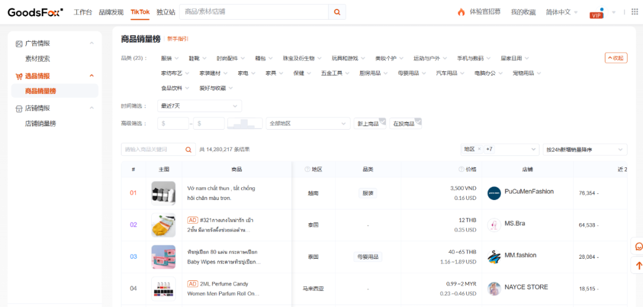The height and width of the screenshot is (307, 643).
Task: Remove the 地区 tag via its x
Action: [x=479, y=149]
